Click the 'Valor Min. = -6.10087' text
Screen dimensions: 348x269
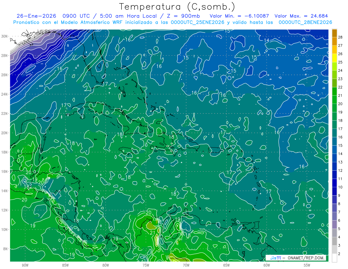tap(240, 16)
